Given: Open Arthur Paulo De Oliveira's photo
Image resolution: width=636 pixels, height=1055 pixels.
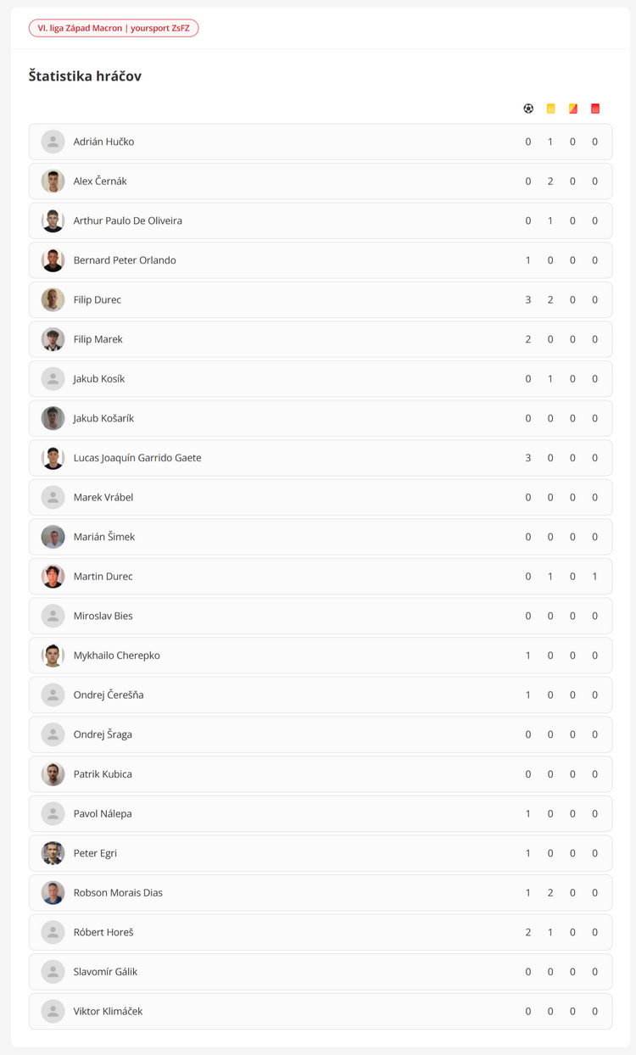Looking at the screenshot, I should (53, 220).
